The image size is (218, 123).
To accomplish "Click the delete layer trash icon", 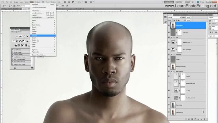I will [x=204, y=119].
